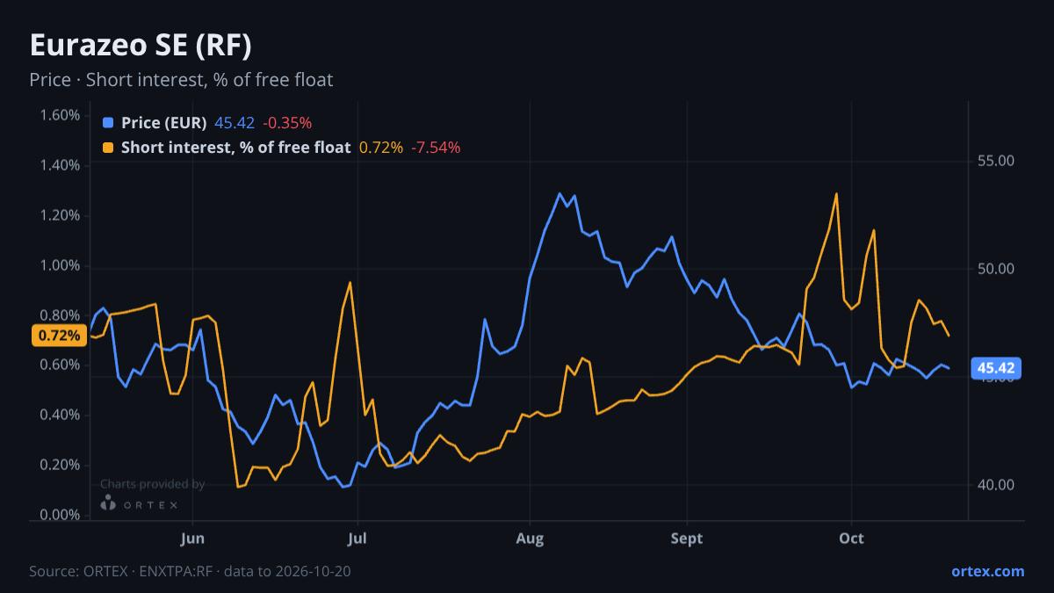Click the 1.60% left axis label
The width and height of the screenshot is (1054, 593).
point(60,115)
